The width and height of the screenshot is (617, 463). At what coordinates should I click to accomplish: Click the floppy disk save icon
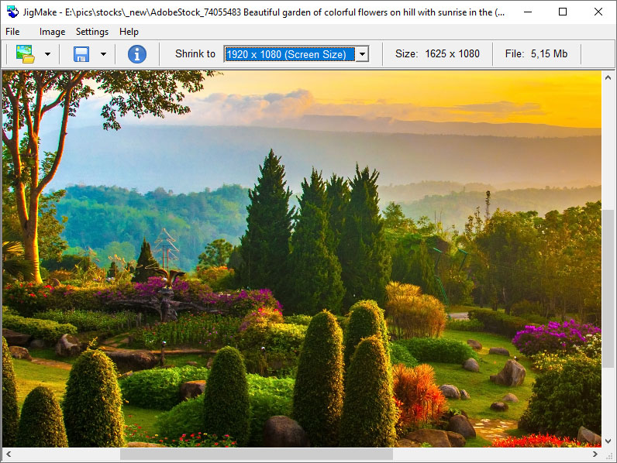(81, 54)
